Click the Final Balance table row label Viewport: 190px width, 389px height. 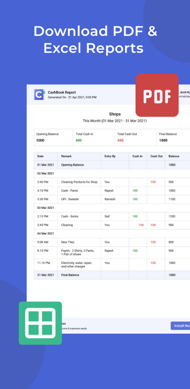[70, 275]
